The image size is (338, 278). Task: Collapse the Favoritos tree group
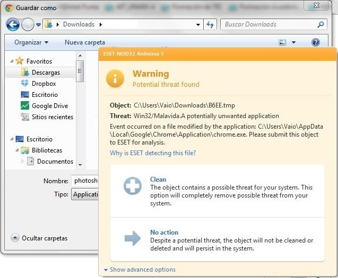tap(12, 61)
